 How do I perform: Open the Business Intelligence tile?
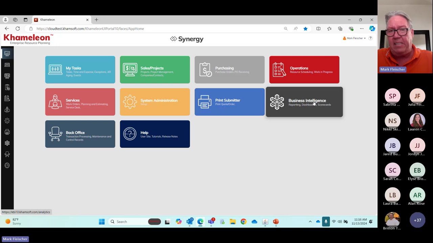(x=304, y=102)
